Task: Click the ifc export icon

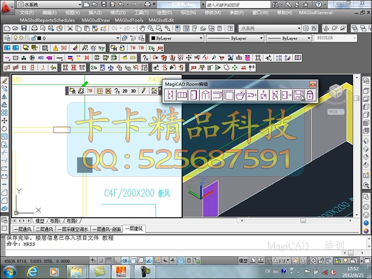Action: point(93,48)
